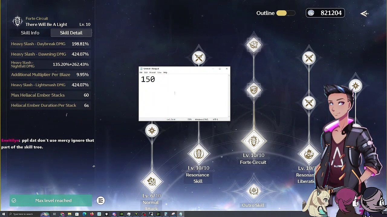Click Heavy Slash - Lightsmash DMG row

[50, 85]
